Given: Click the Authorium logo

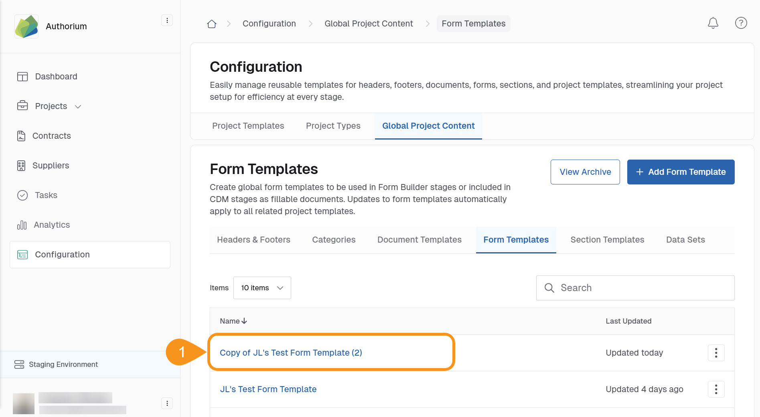Looking at the screenshot, I should point(26,26).
